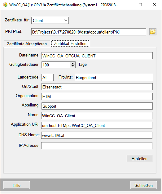Click the 'Gültigkeitsdauer:' label
This screenshot has height=194, width=162.
coord(24,64)
